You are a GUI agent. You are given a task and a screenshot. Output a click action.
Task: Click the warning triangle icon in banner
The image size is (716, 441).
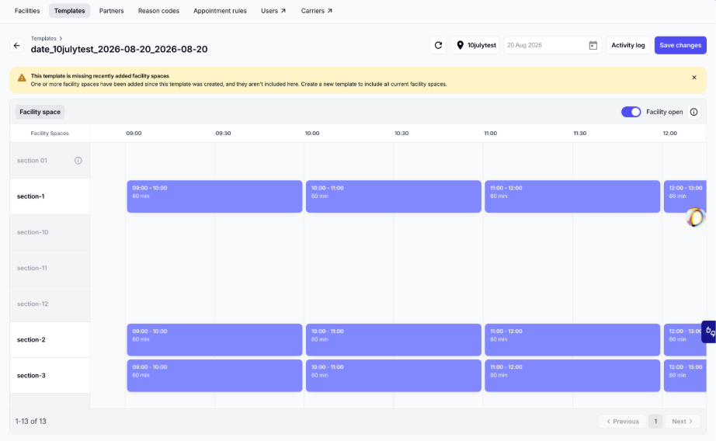pos(22,78)
